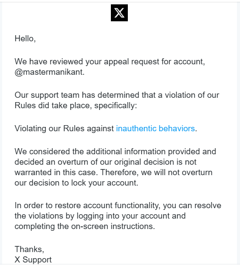Click 'completing the on-screen instructions' line
The height and width of the screenshot is (269, 240).
[85, 226]
